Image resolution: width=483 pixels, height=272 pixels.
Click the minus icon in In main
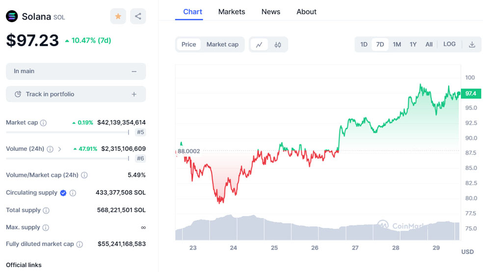pyautogui.click(x=134, y=72)
